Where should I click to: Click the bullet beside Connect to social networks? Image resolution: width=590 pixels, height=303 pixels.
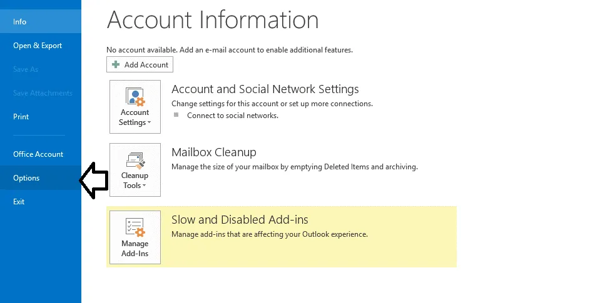pos(176,115)
